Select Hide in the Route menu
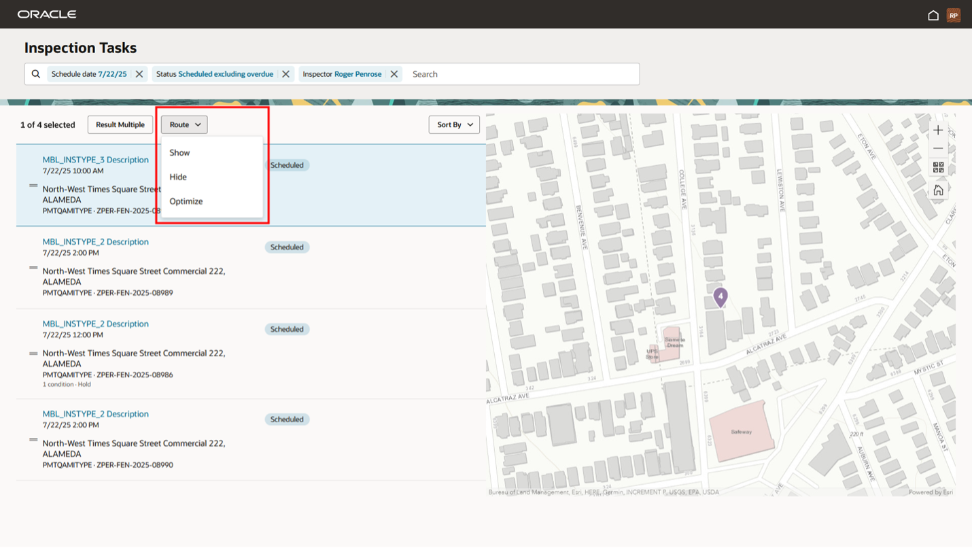 click(179, 177)
